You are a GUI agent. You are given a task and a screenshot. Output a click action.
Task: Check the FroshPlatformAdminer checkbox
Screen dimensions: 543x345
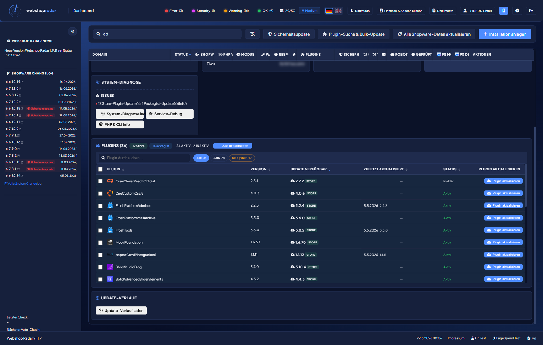click(x=100, y=206)
